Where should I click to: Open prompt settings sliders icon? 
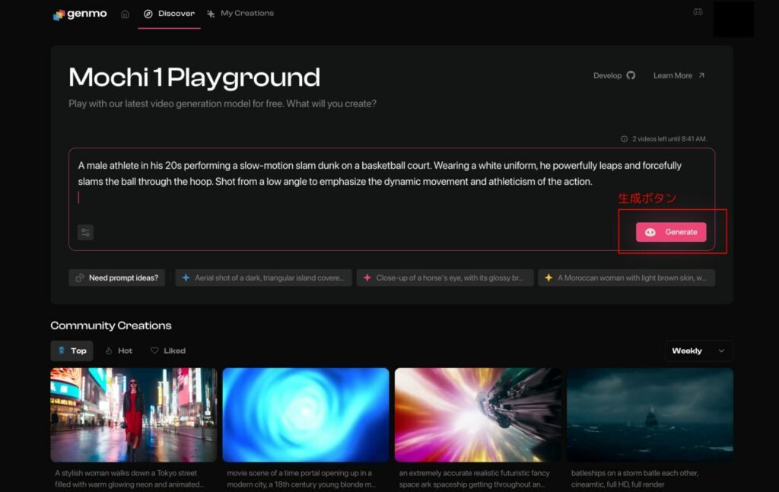(85, 233)
